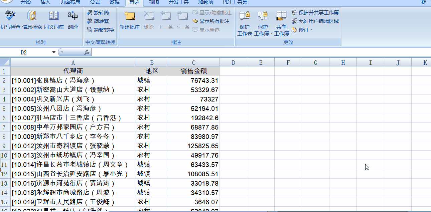Screen dimensions: 431x212
Task: Go to previous comment 上一条
Action: pos(165,20)
